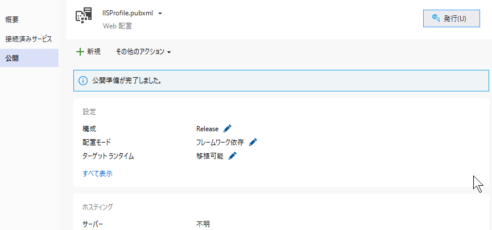This screenshot has height=230, width=492.
Task: Select the 公開 tab in sidebar
Action: pos(29,58)
